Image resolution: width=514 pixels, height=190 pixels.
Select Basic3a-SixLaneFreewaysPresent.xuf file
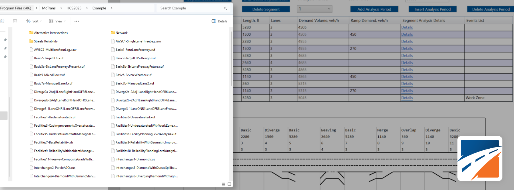click(x=57, y=66)
